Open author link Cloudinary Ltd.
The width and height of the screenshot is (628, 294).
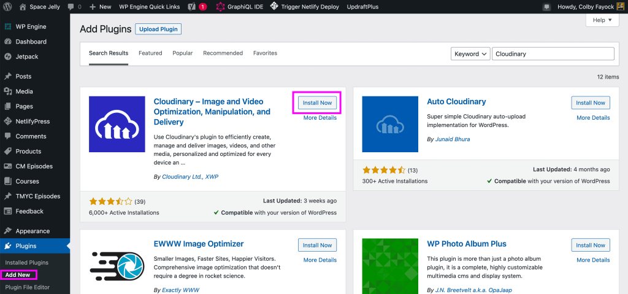click(182, 177)
